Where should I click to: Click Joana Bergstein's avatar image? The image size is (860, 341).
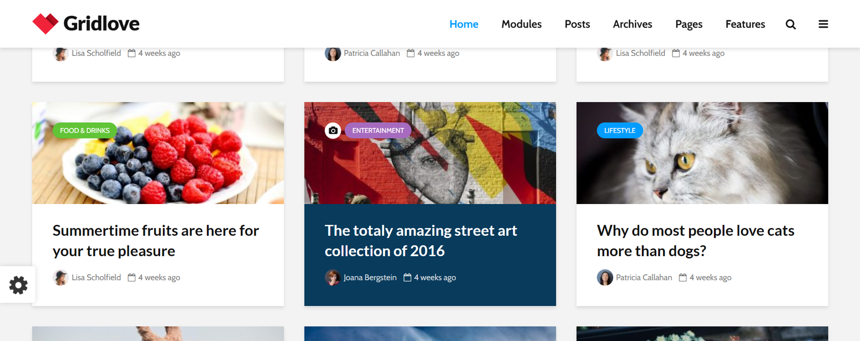click(x=332, y=278)
